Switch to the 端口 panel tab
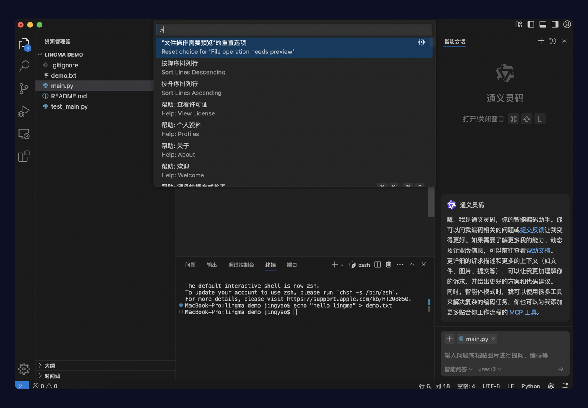Viewport: 588px width, 408px height. tap(292, 265)
